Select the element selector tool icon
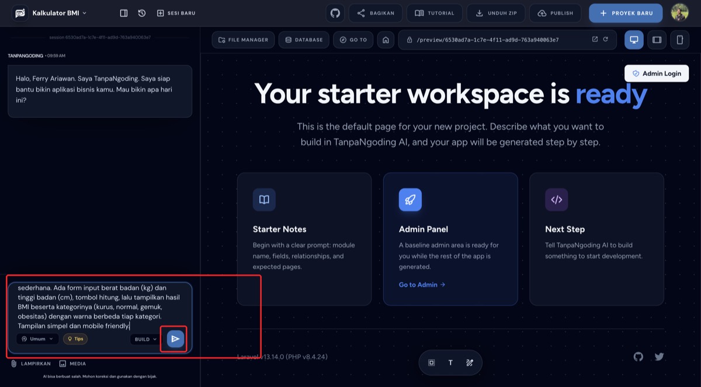 point(431,362)
